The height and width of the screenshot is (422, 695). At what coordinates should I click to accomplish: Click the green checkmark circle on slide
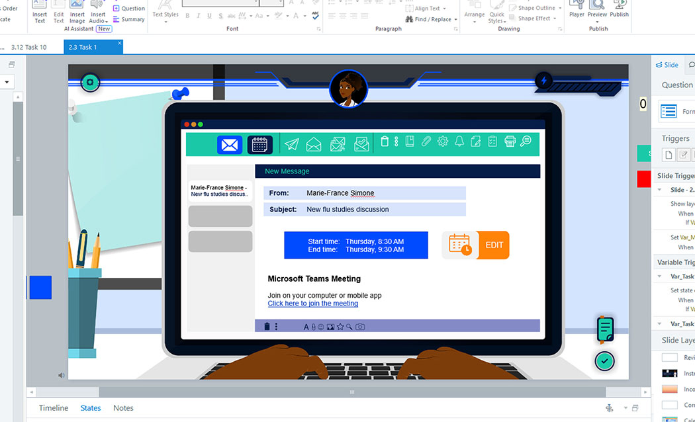click(604, 360)
